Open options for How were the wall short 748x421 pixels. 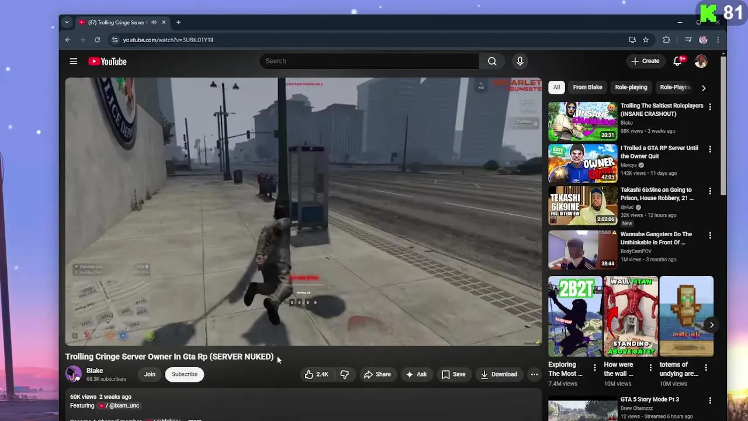(x=650, y=368)
